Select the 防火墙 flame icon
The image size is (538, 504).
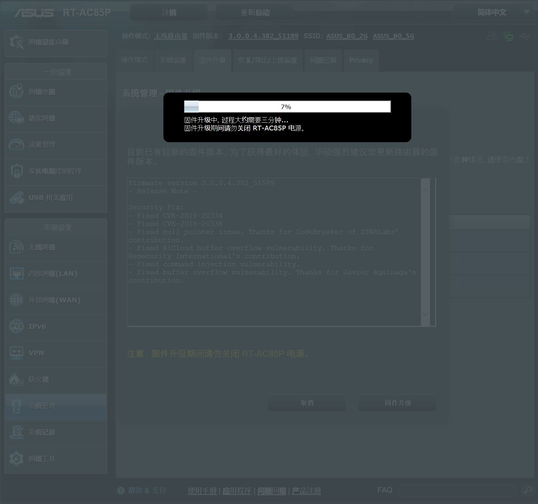(17, 379)
